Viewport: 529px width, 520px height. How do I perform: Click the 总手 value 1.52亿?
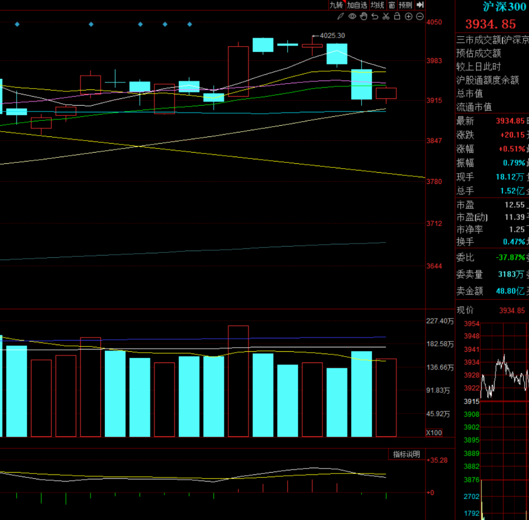(x=512, y=191)
